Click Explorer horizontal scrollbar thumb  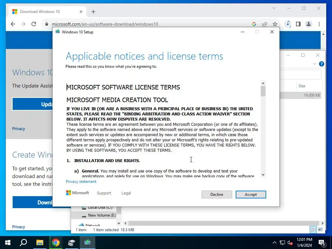[x=224, y=223]
